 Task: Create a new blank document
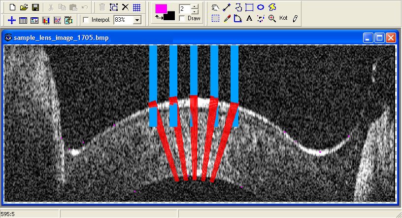click(x=12, y=7)
